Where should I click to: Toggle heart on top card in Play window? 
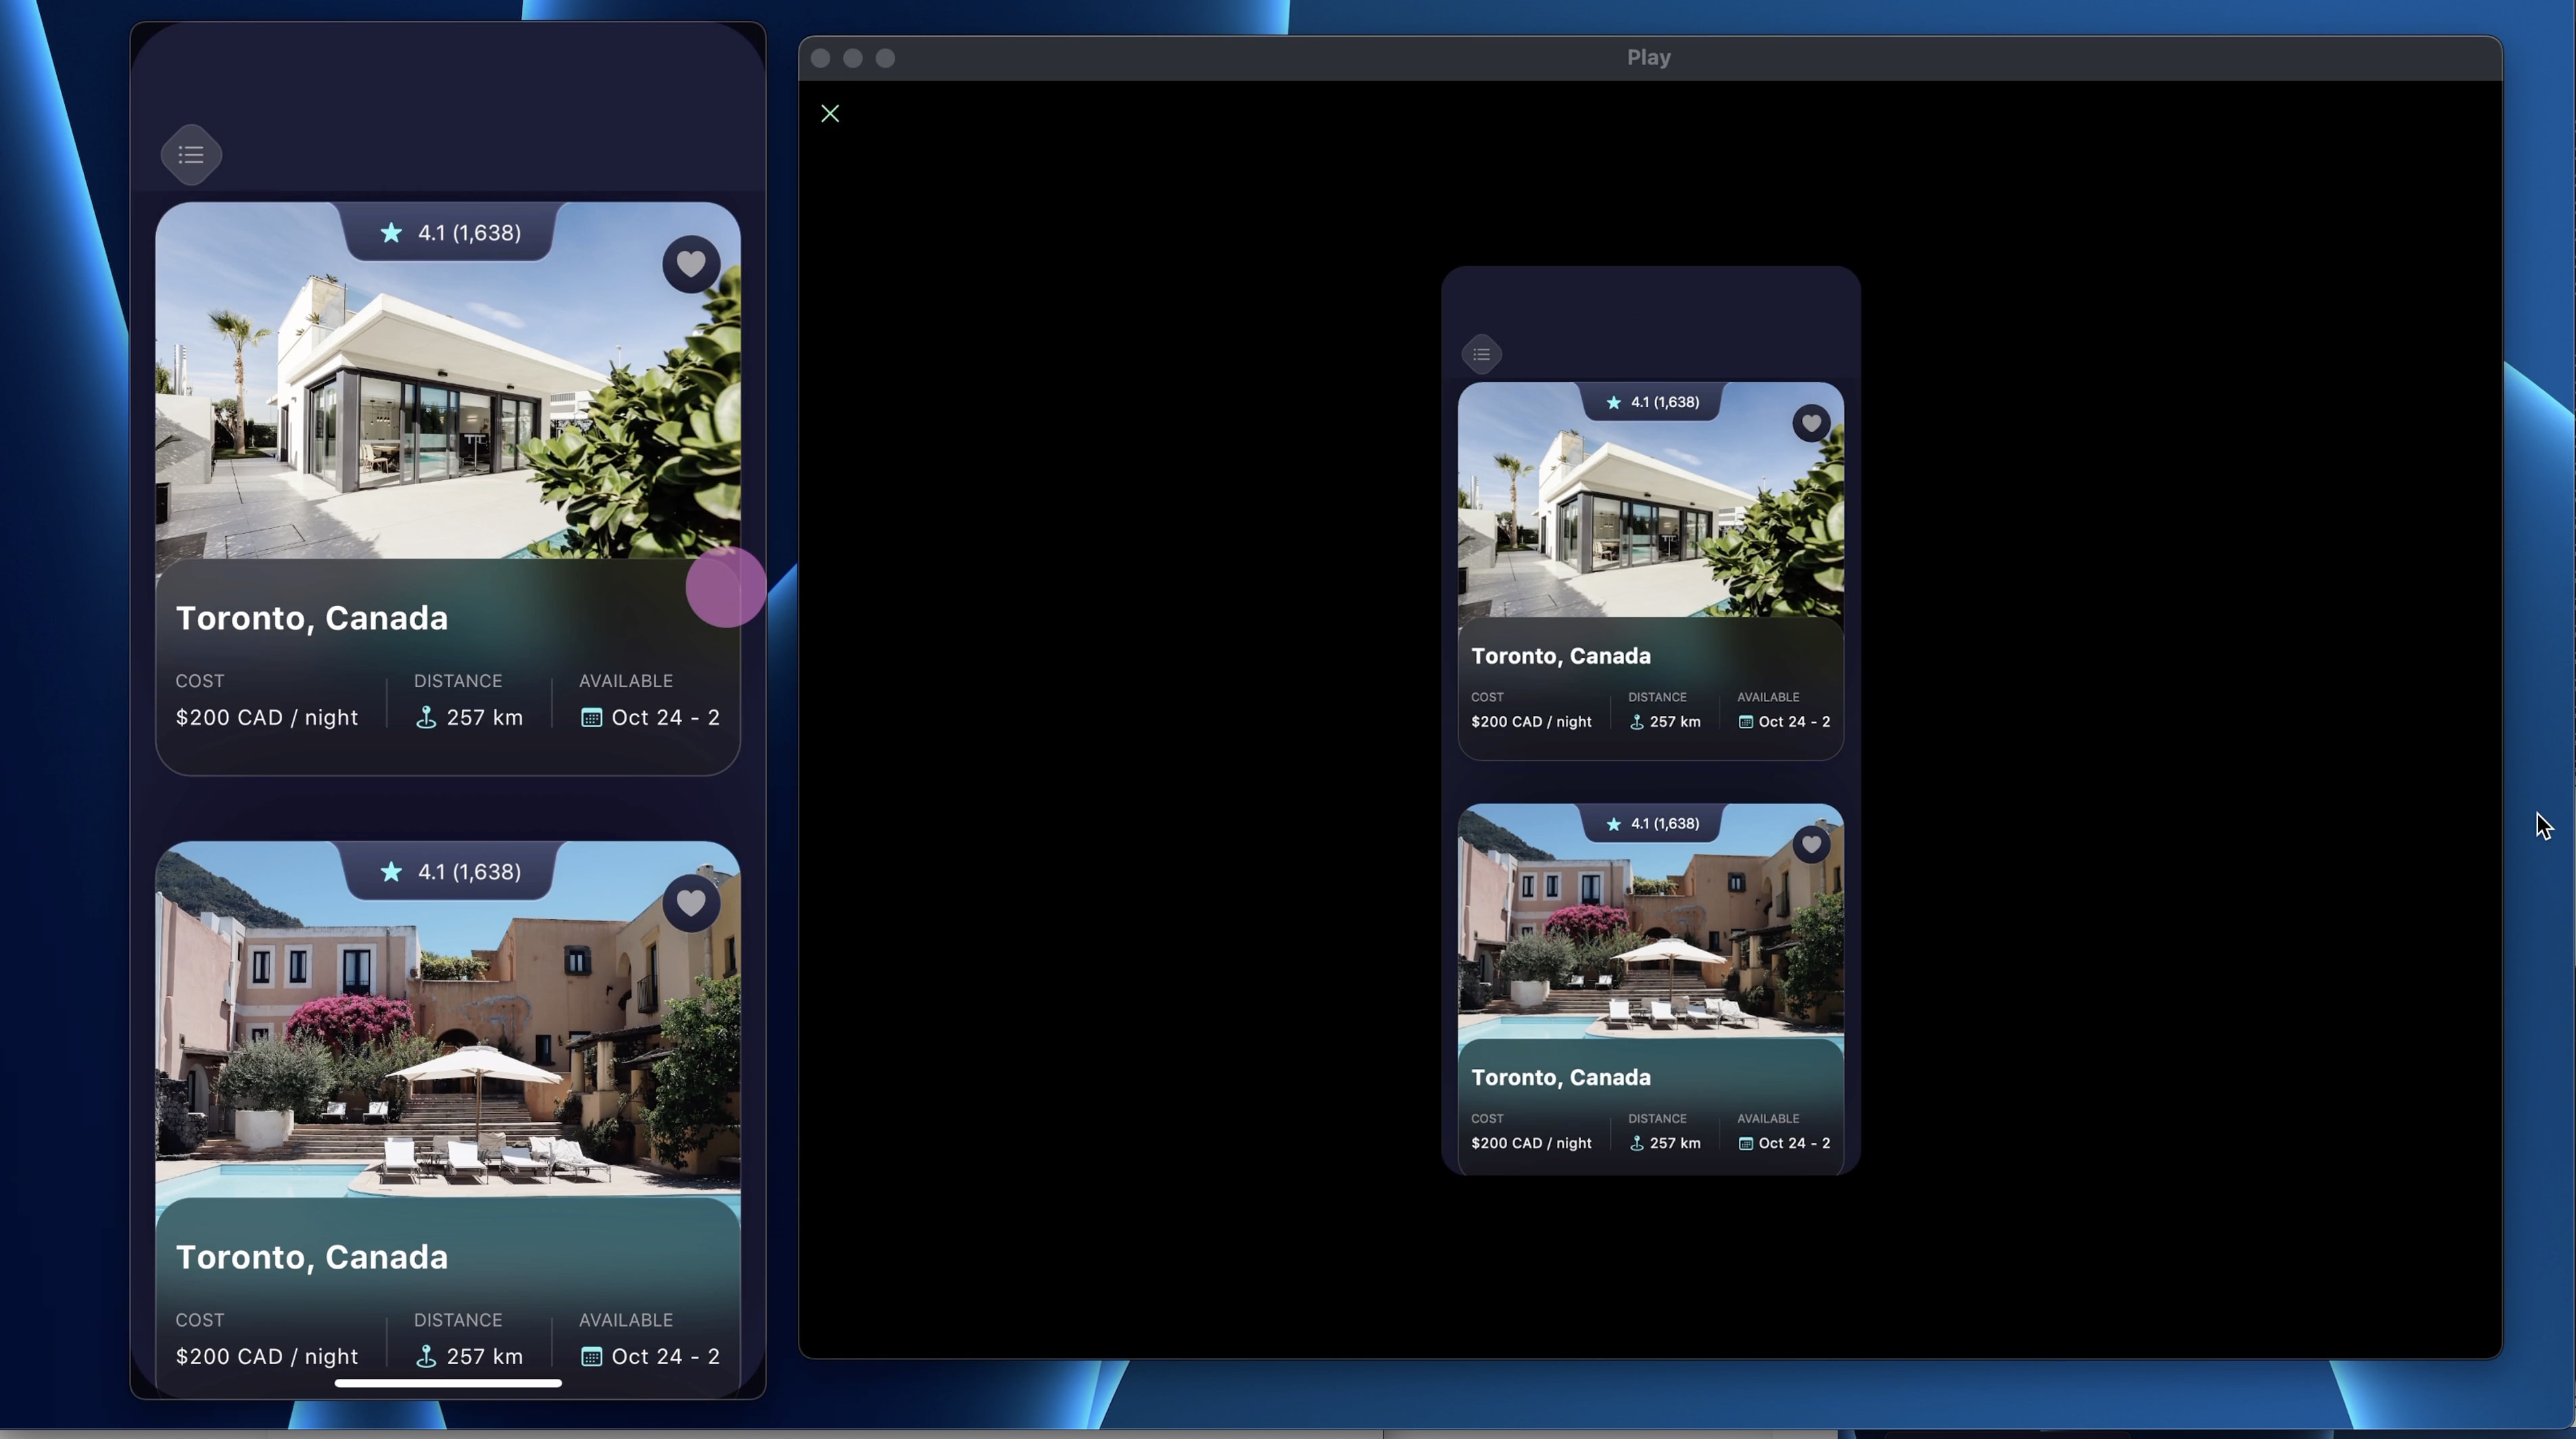pos(1810,423)
